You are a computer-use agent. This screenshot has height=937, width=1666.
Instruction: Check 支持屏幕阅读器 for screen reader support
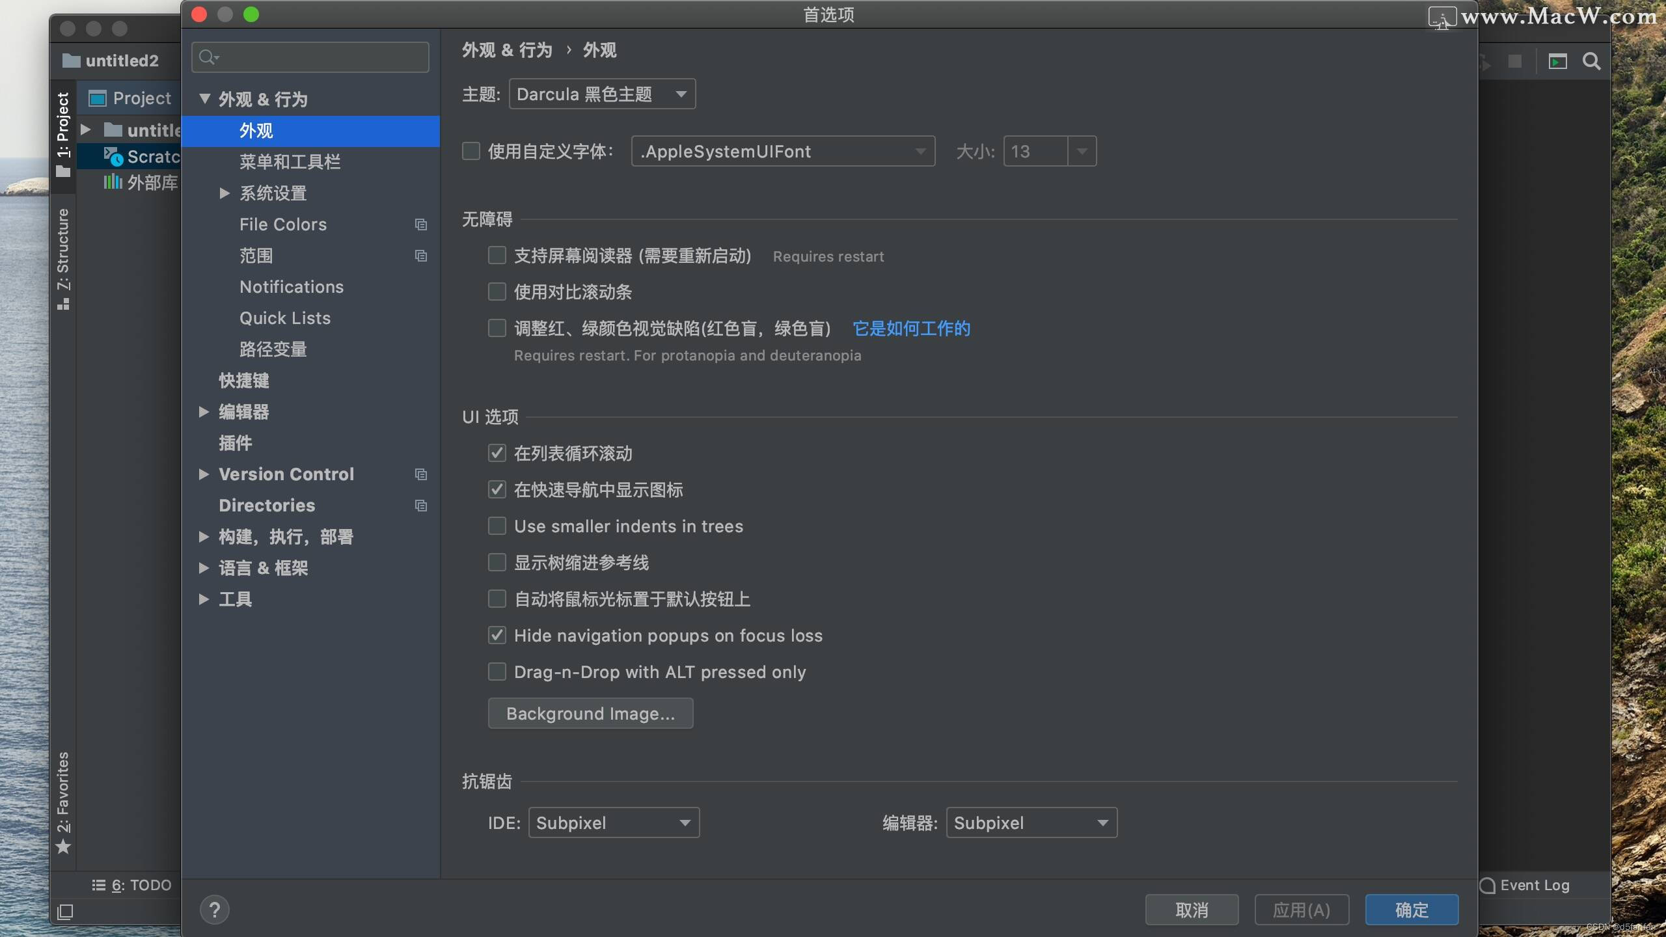[x=497, y=255]
